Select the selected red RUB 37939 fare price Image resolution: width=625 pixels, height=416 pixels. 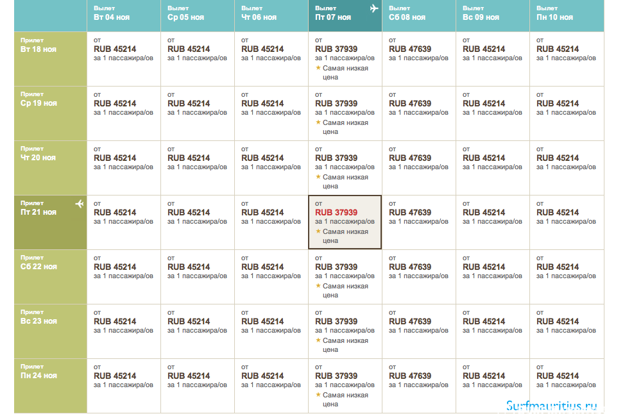(336, 212)
